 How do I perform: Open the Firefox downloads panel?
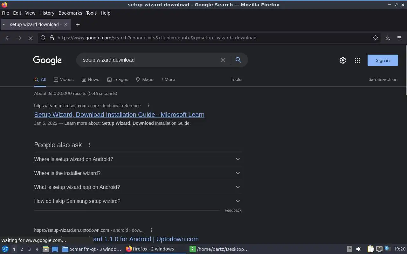pos(388,38)
